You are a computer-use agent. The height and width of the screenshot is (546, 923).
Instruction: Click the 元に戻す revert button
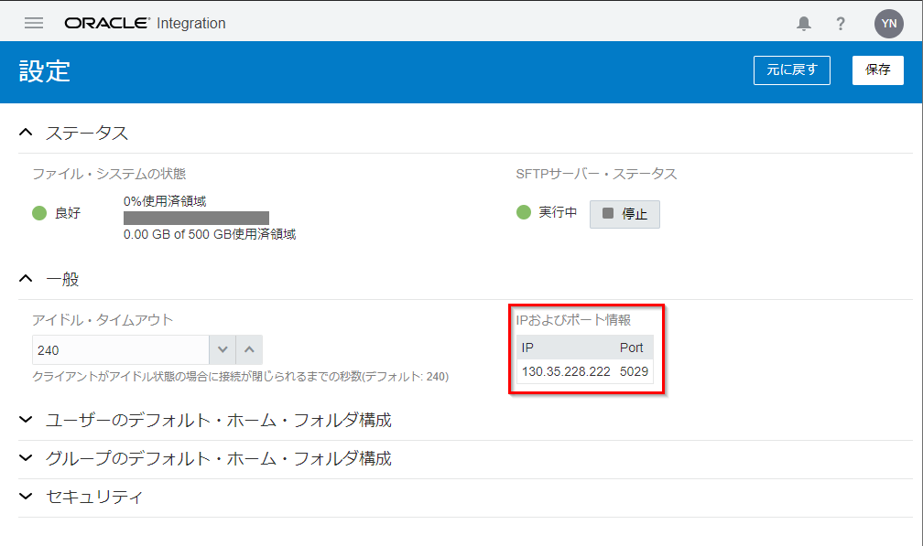pos(791,70)
